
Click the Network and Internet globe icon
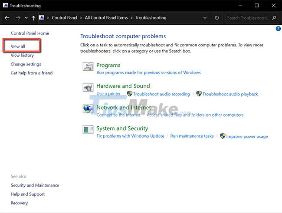[88, 108]
